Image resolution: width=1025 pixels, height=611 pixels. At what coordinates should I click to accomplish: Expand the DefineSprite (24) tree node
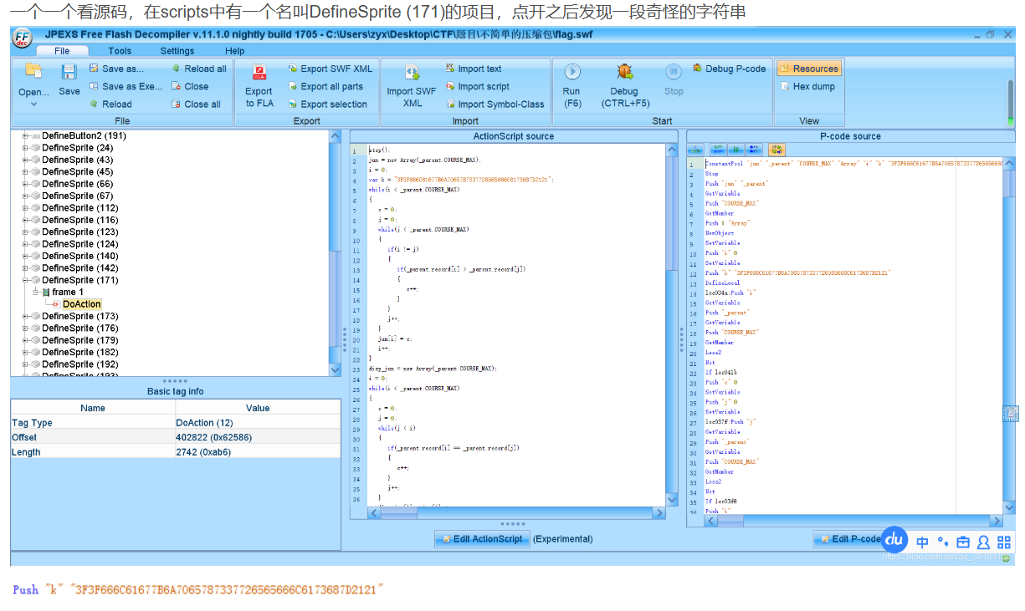pyautogui.click(x=25, y=148)
